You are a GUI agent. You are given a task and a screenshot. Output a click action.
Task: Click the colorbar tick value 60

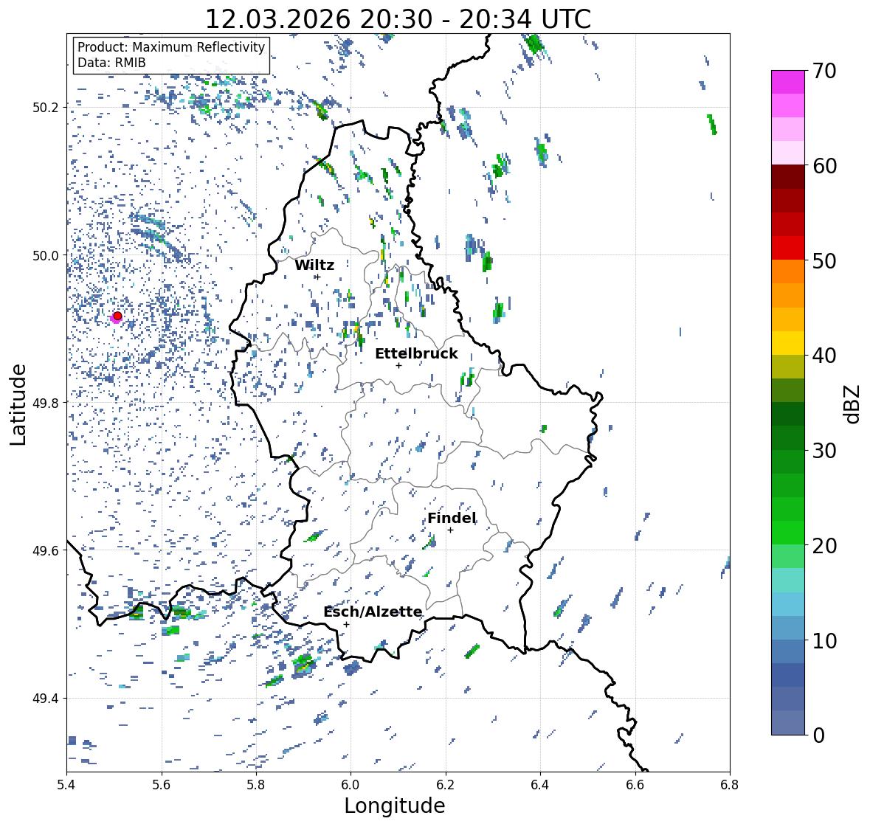pyautogui.click(x=824, y=166)
